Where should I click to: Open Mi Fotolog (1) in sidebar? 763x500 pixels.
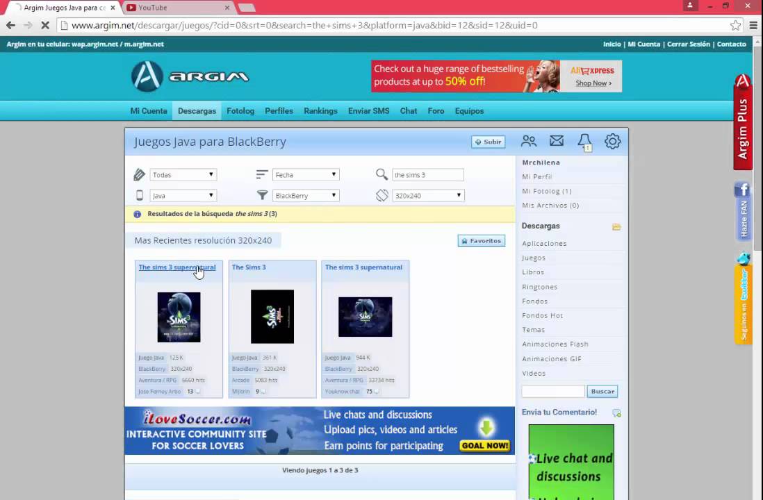(x=546, y=191)
